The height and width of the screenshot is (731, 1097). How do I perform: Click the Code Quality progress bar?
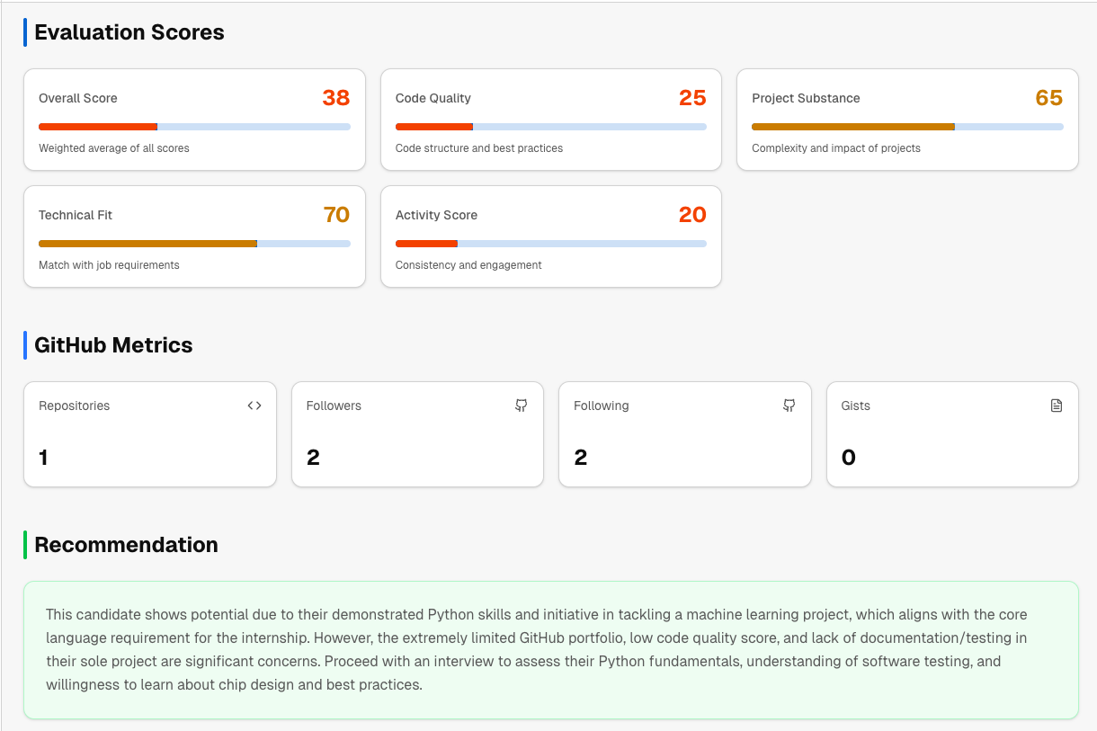[x=550, y=127]
